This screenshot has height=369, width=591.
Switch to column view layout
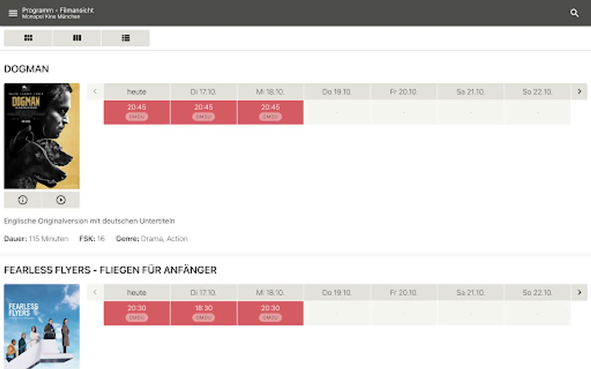(x=77, y=38)
